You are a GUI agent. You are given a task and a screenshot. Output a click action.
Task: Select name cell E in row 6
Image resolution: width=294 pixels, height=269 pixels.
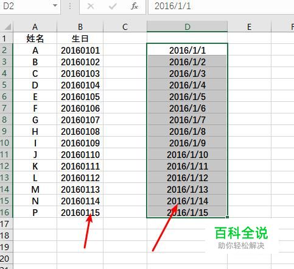coord(35,96)
